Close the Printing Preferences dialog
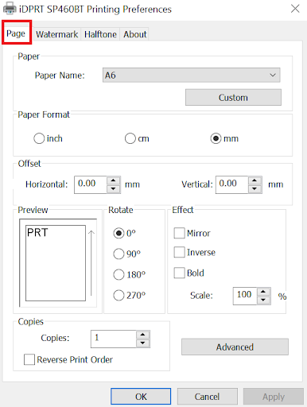 click(295, 9)
